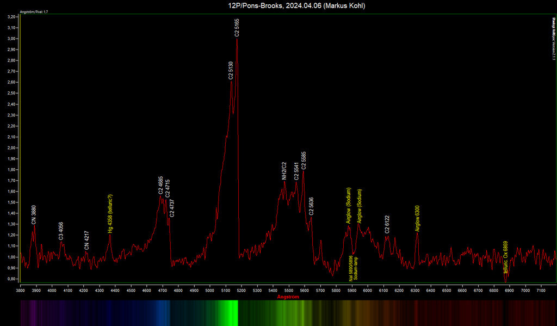This screenshot has width=557, height=326.
Task: Click the Hg 4358 telluric annotation
Action: click(110, 214)
